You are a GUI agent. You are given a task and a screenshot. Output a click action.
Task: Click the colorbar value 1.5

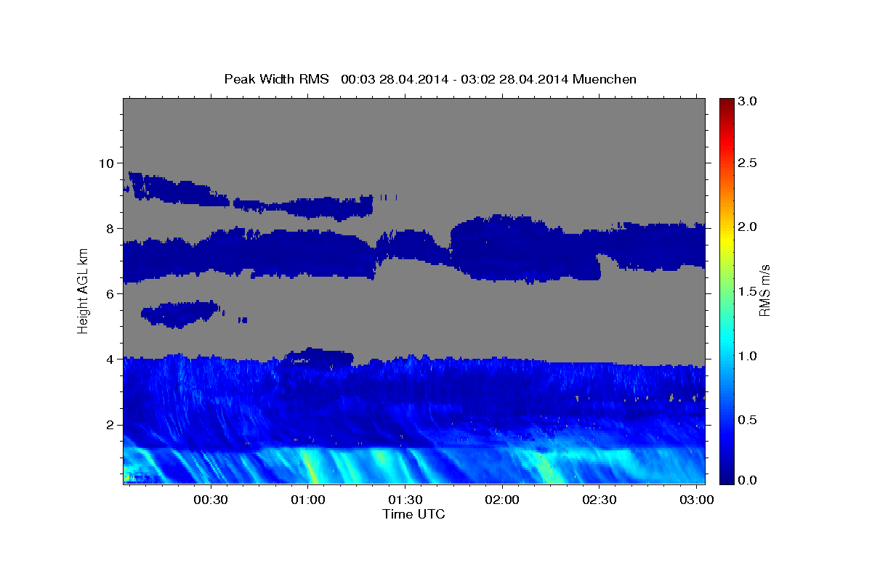[x=748, y=291]
